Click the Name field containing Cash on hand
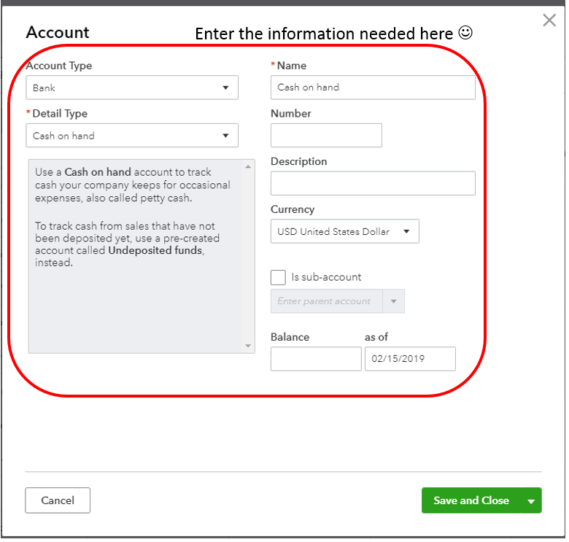The width and height of the screenshot is (569, 542). pos(373,88)
